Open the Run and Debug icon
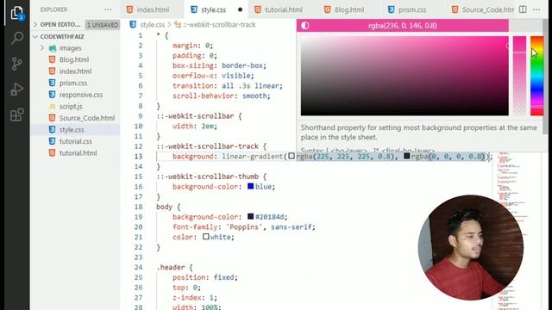552x310 pixels. pos(17,90)
